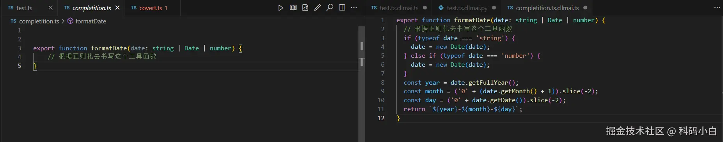Viewport: 723px width, 142px height.
Task: Click the return template string on line 11
Action: (x=474, y=109)
